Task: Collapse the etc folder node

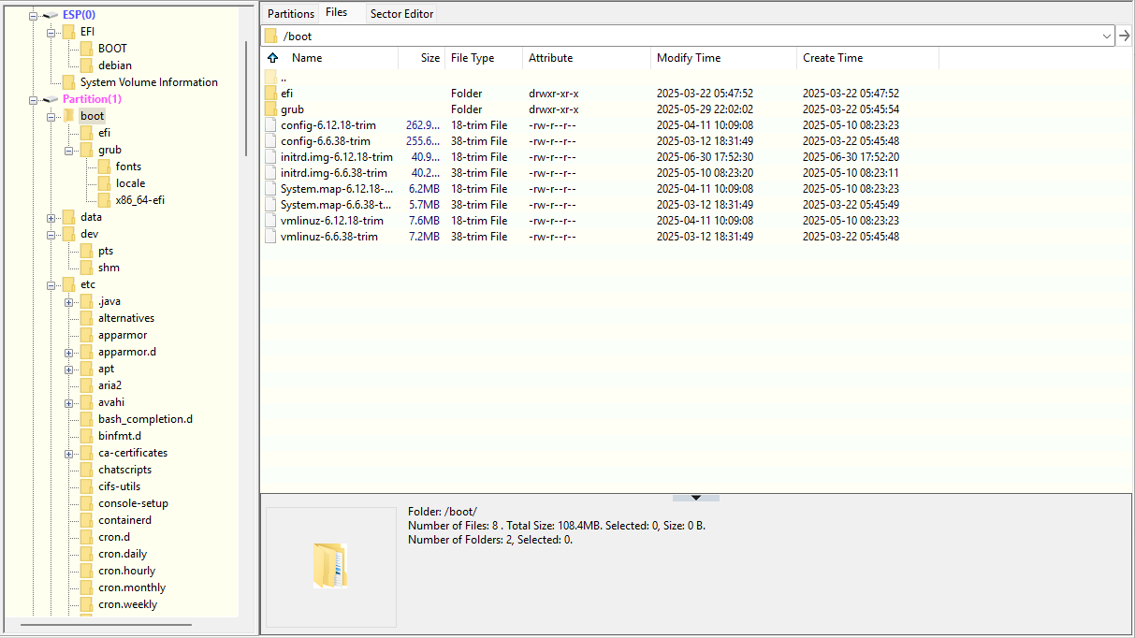Action: click(51, 284)
